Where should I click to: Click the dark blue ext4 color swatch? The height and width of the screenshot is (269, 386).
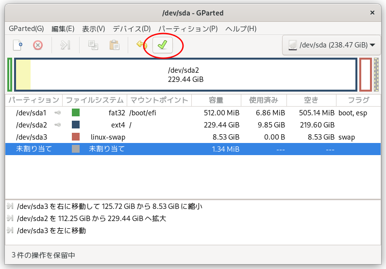(76, 125)
